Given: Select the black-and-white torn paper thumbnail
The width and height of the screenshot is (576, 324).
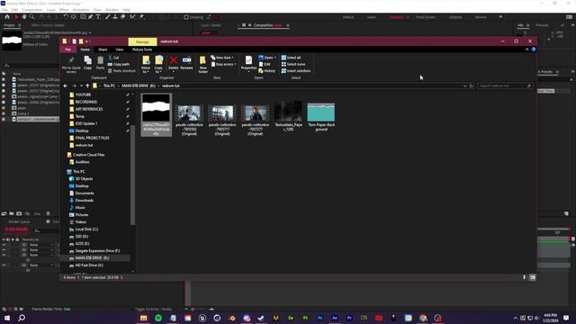Looking at the screenshot, I should pos(156,108).
